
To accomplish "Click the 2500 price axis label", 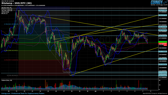I will pos(163,48).
